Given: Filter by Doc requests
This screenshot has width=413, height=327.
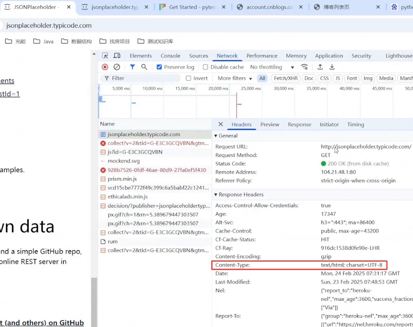Looking at the screenshot, I should point(309,78).
